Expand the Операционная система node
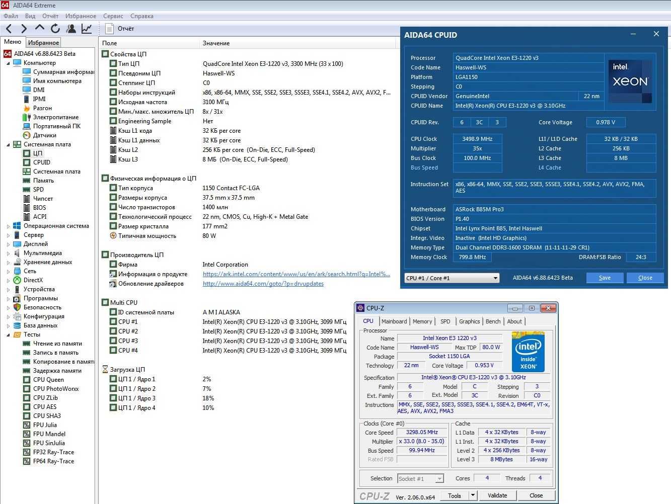 tap(8, 226)
